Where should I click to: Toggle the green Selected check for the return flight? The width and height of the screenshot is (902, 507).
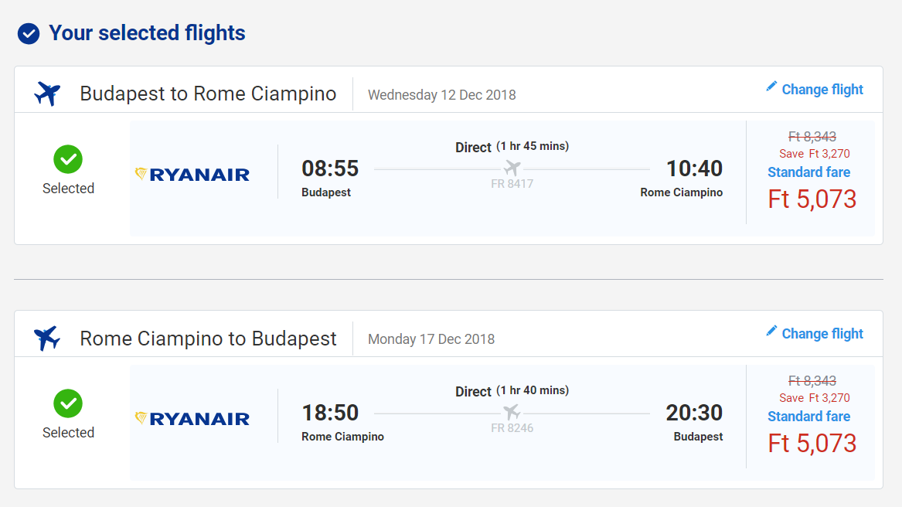(68, 403)
